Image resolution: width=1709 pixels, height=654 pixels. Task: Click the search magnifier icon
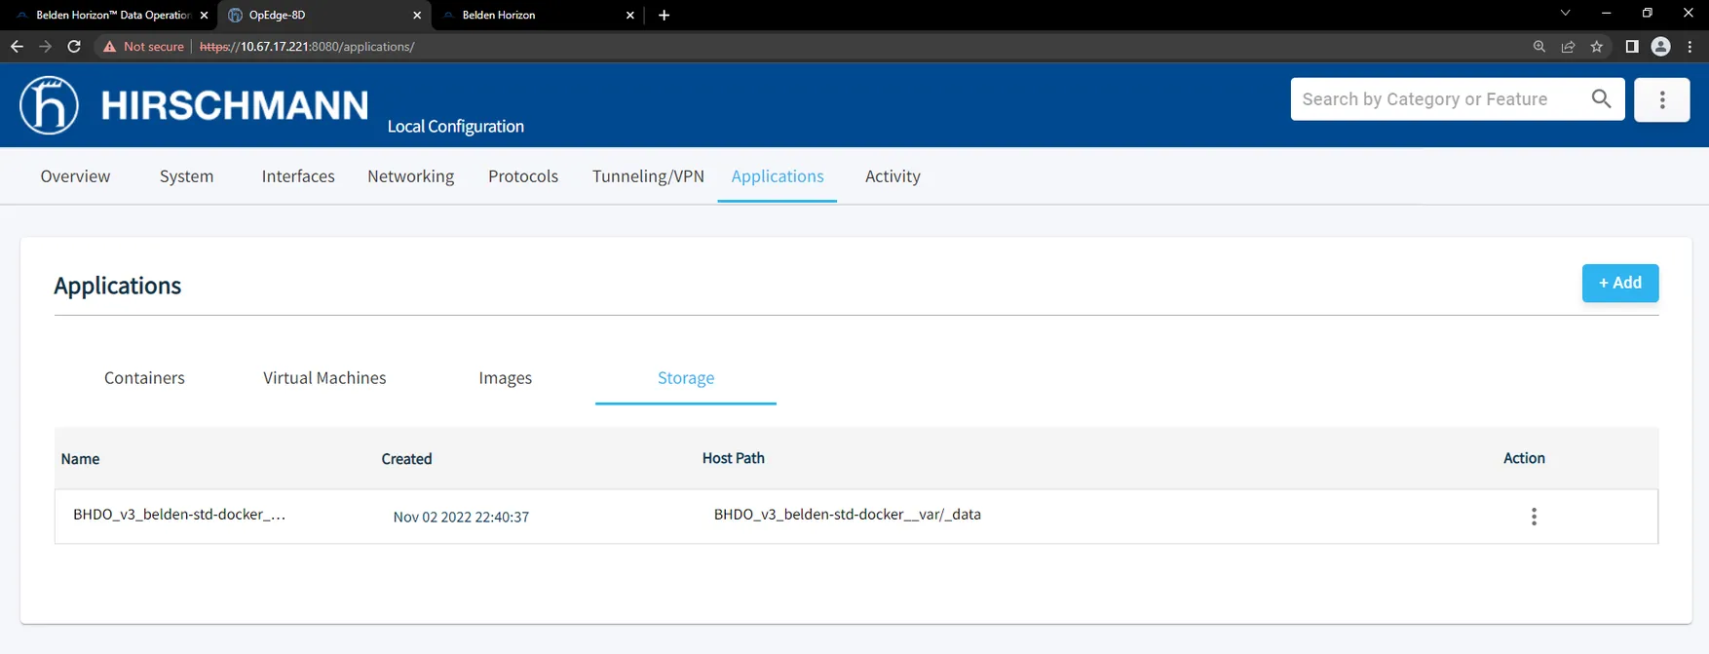tap(1601, 98)
